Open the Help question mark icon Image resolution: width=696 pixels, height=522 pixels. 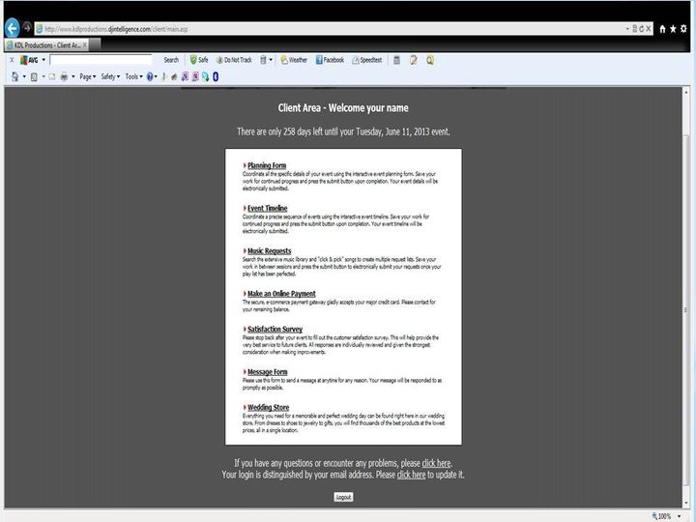tap(150, 76)
